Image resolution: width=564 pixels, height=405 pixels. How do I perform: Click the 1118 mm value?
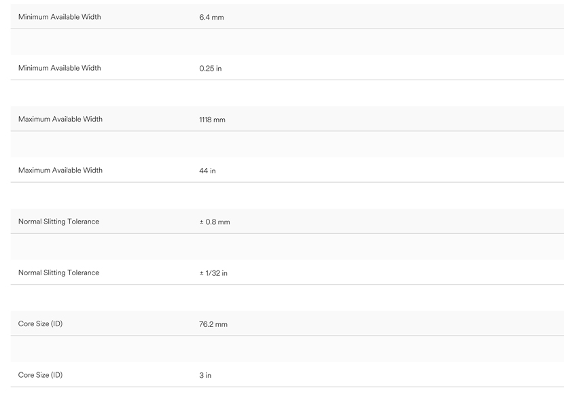pyautogui.click(x=212, y=120)
